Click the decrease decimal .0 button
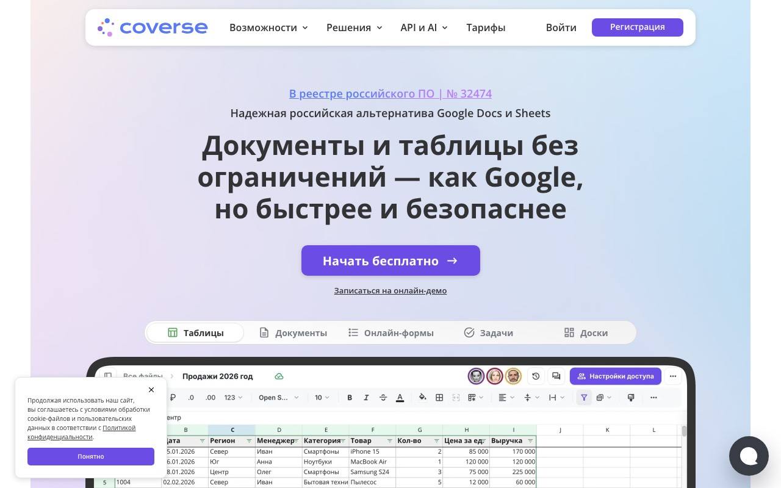The image size is (781, 488). coord(191,398)
